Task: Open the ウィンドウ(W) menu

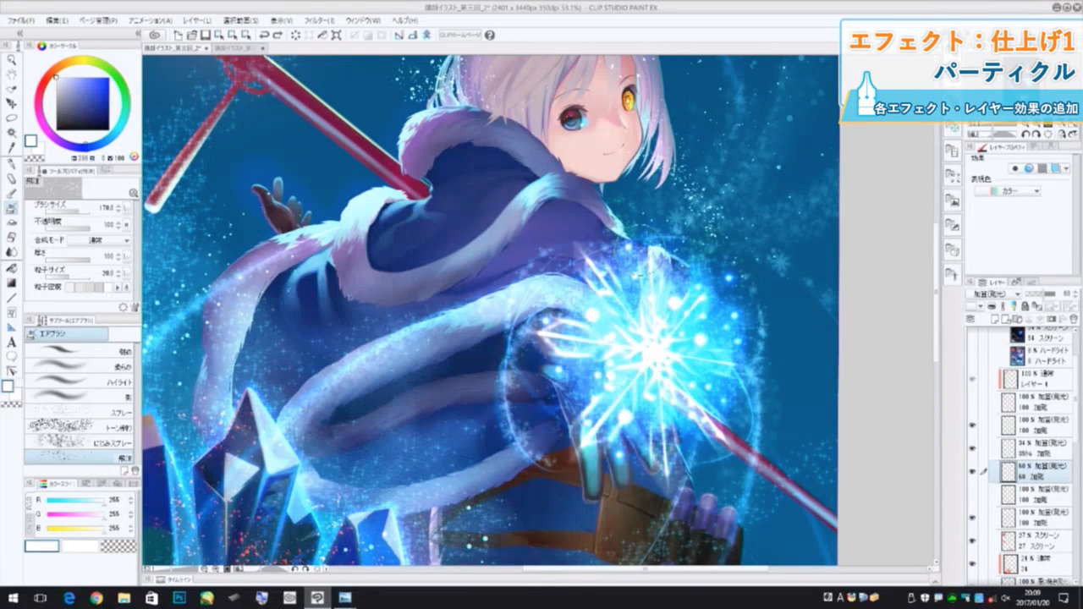Action: (364, 19)
